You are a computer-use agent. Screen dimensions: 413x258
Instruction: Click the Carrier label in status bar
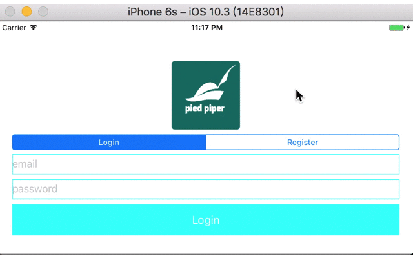pyautogui.click(x=14, y=28)
